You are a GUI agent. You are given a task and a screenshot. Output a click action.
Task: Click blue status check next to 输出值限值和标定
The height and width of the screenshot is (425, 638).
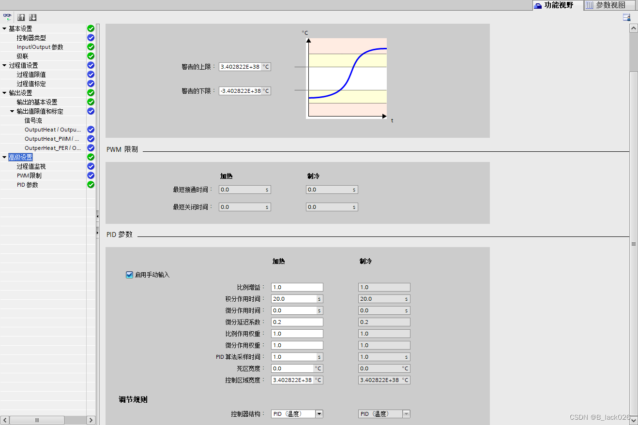91,111
